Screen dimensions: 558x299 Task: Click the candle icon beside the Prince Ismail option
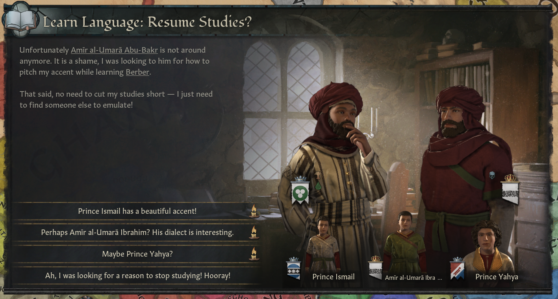[x=254, y=211]
